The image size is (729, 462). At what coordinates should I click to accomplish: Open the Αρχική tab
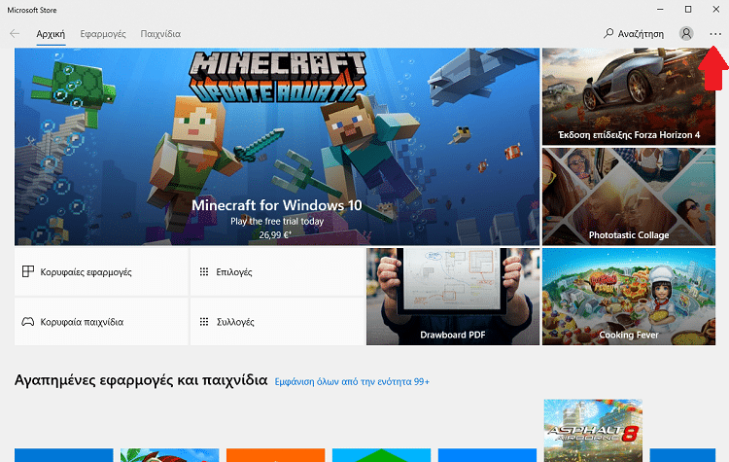point(51,34)
